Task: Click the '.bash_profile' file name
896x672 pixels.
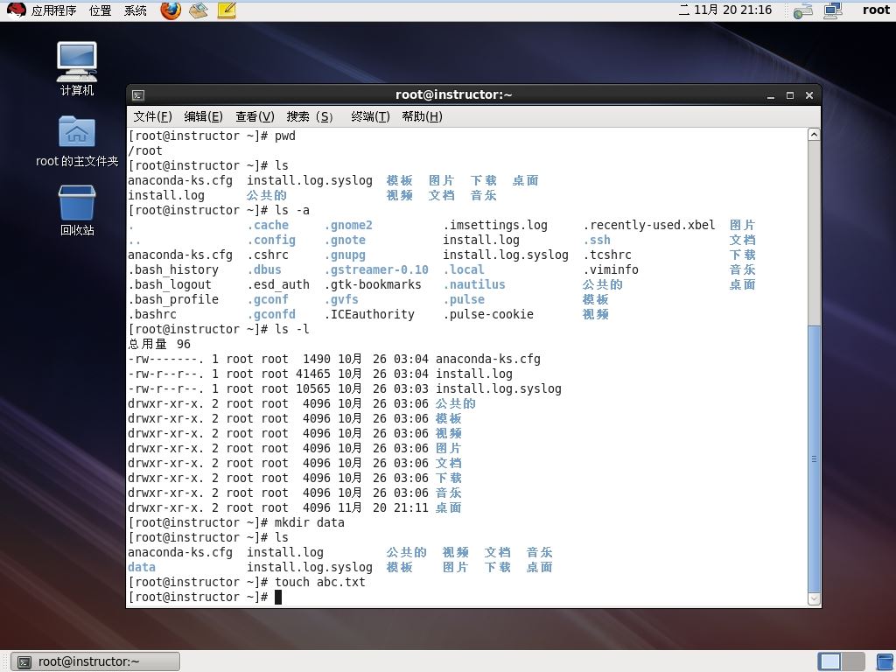Action: coord(173,299)
